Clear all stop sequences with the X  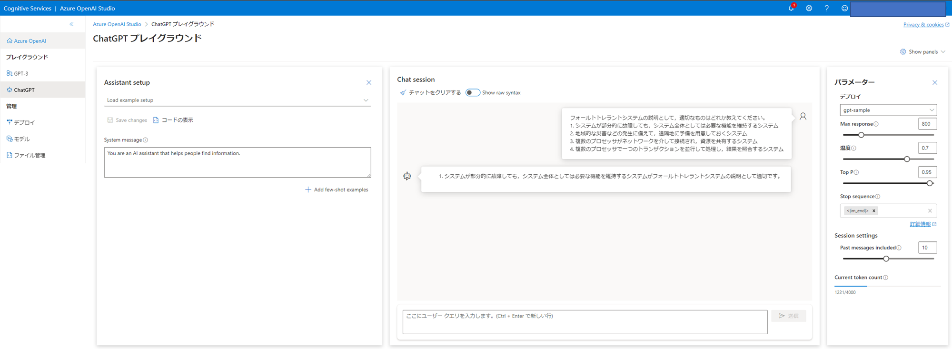(x=930, y=210)
